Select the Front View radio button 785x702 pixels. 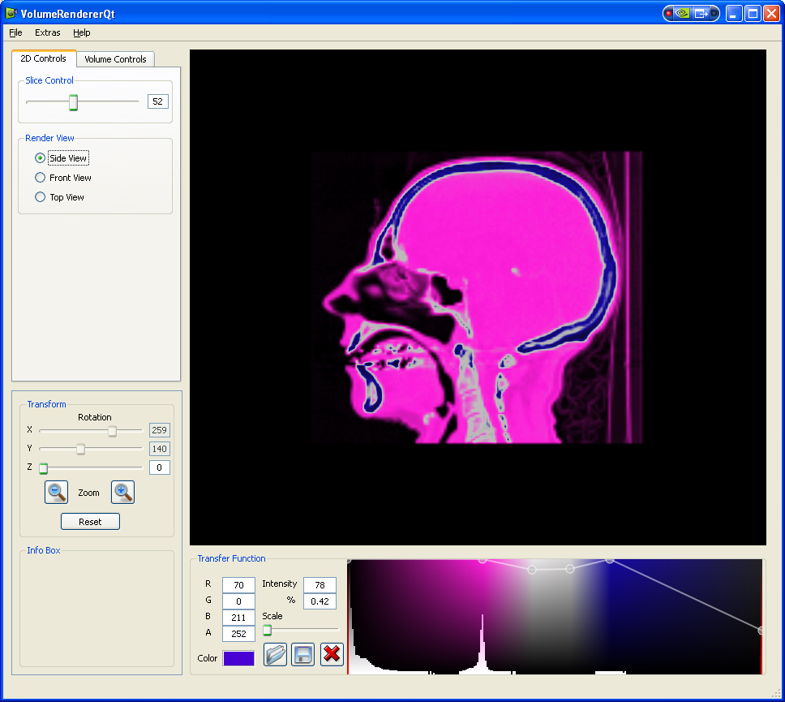click(x=41, y=178)
